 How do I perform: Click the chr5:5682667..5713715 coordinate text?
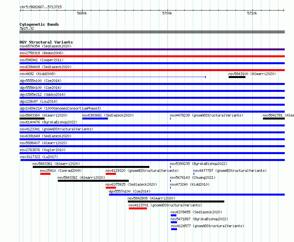(x=41, y=7)
